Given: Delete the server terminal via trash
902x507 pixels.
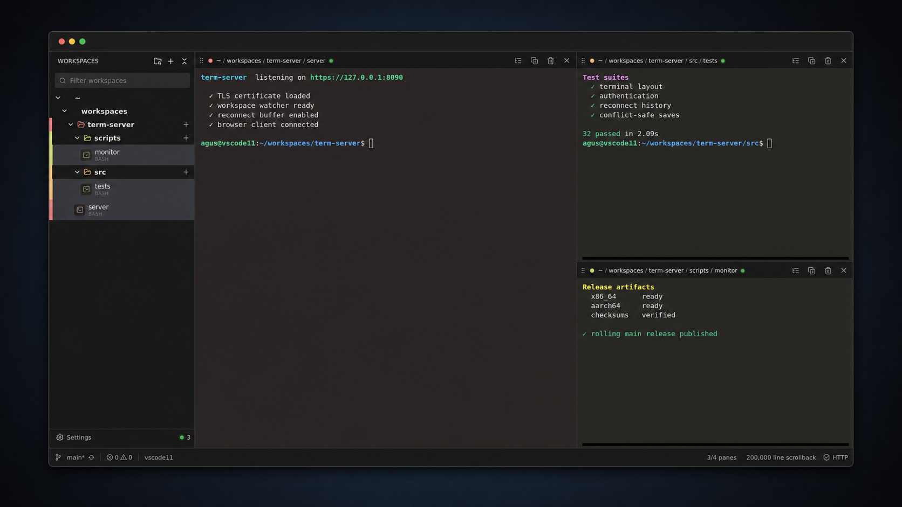Looking at the screenshot, I should pos(551,61).
